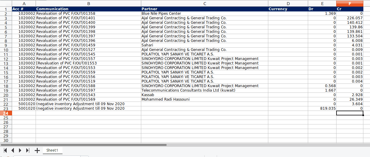Select Cr value 2.928
Viewport: 370px width, 157px height.
coord(350,95)
